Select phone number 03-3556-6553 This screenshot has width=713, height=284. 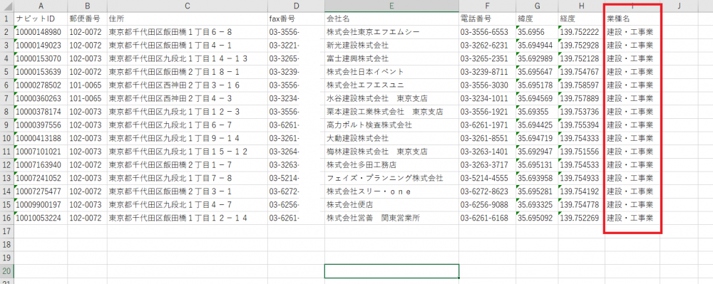pyautogui.click(x=487, y=32)
